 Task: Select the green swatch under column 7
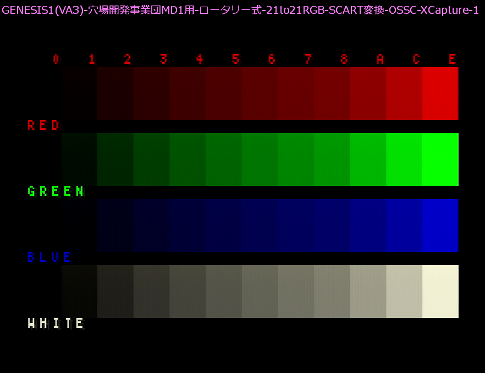(296, 160)
